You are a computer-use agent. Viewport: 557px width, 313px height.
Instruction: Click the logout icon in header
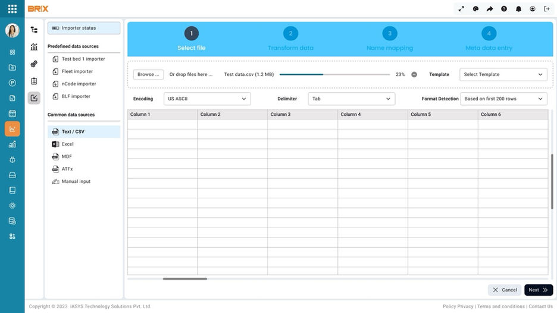pos(547,9)
